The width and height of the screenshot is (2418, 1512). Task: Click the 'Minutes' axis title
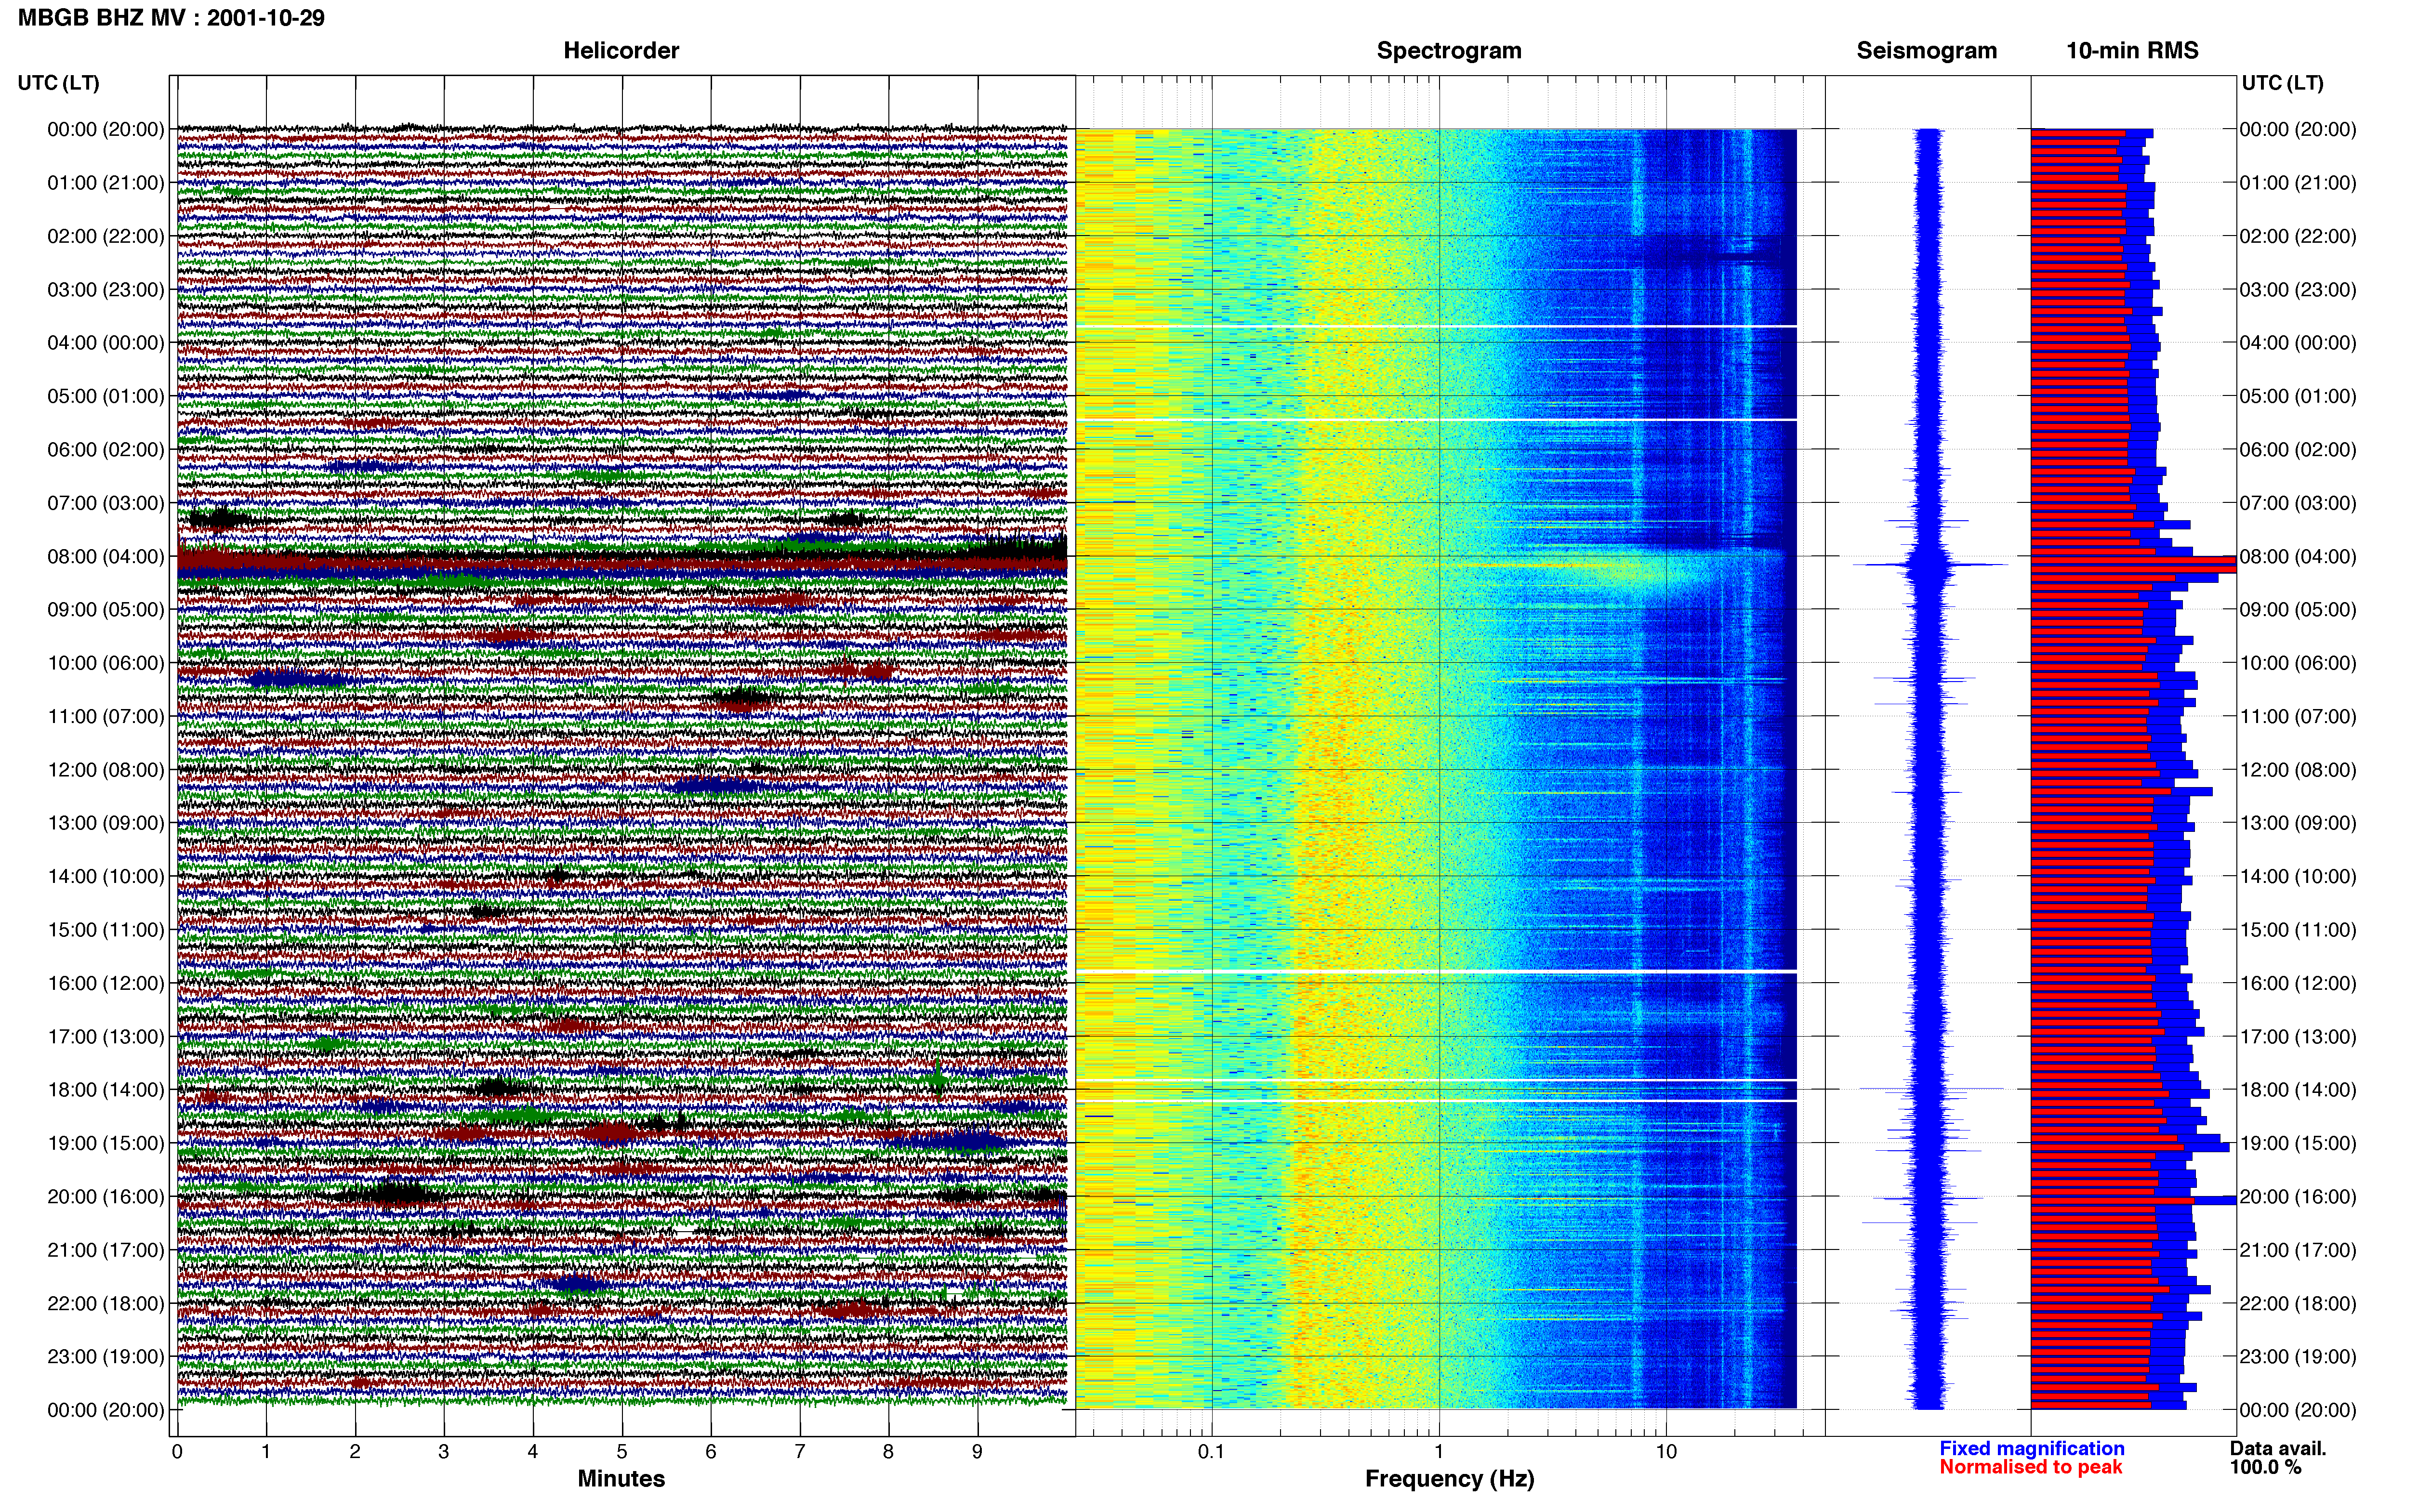click(621, 1478)
